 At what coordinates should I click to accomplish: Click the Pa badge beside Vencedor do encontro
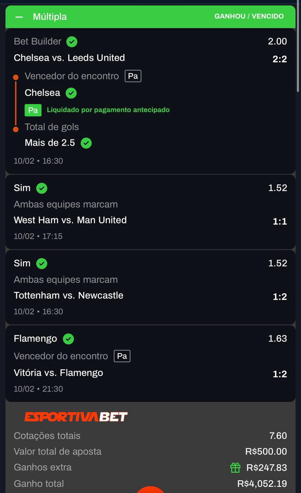coord(134,76)
